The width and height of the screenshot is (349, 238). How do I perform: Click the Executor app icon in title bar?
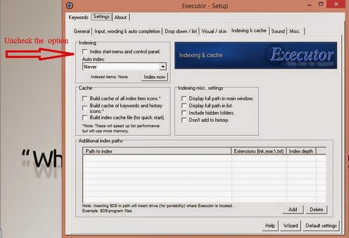tap(70, 5)
